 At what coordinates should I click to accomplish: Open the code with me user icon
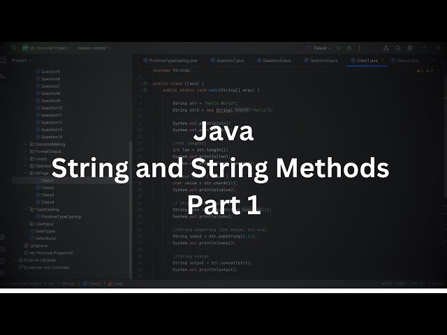(386, 48)
